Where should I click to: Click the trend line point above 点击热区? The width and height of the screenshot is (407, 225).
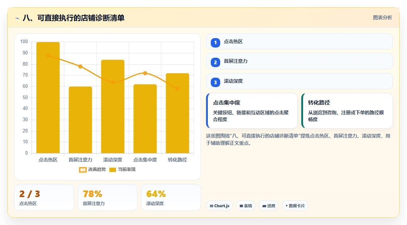click(x=48, y=55)
